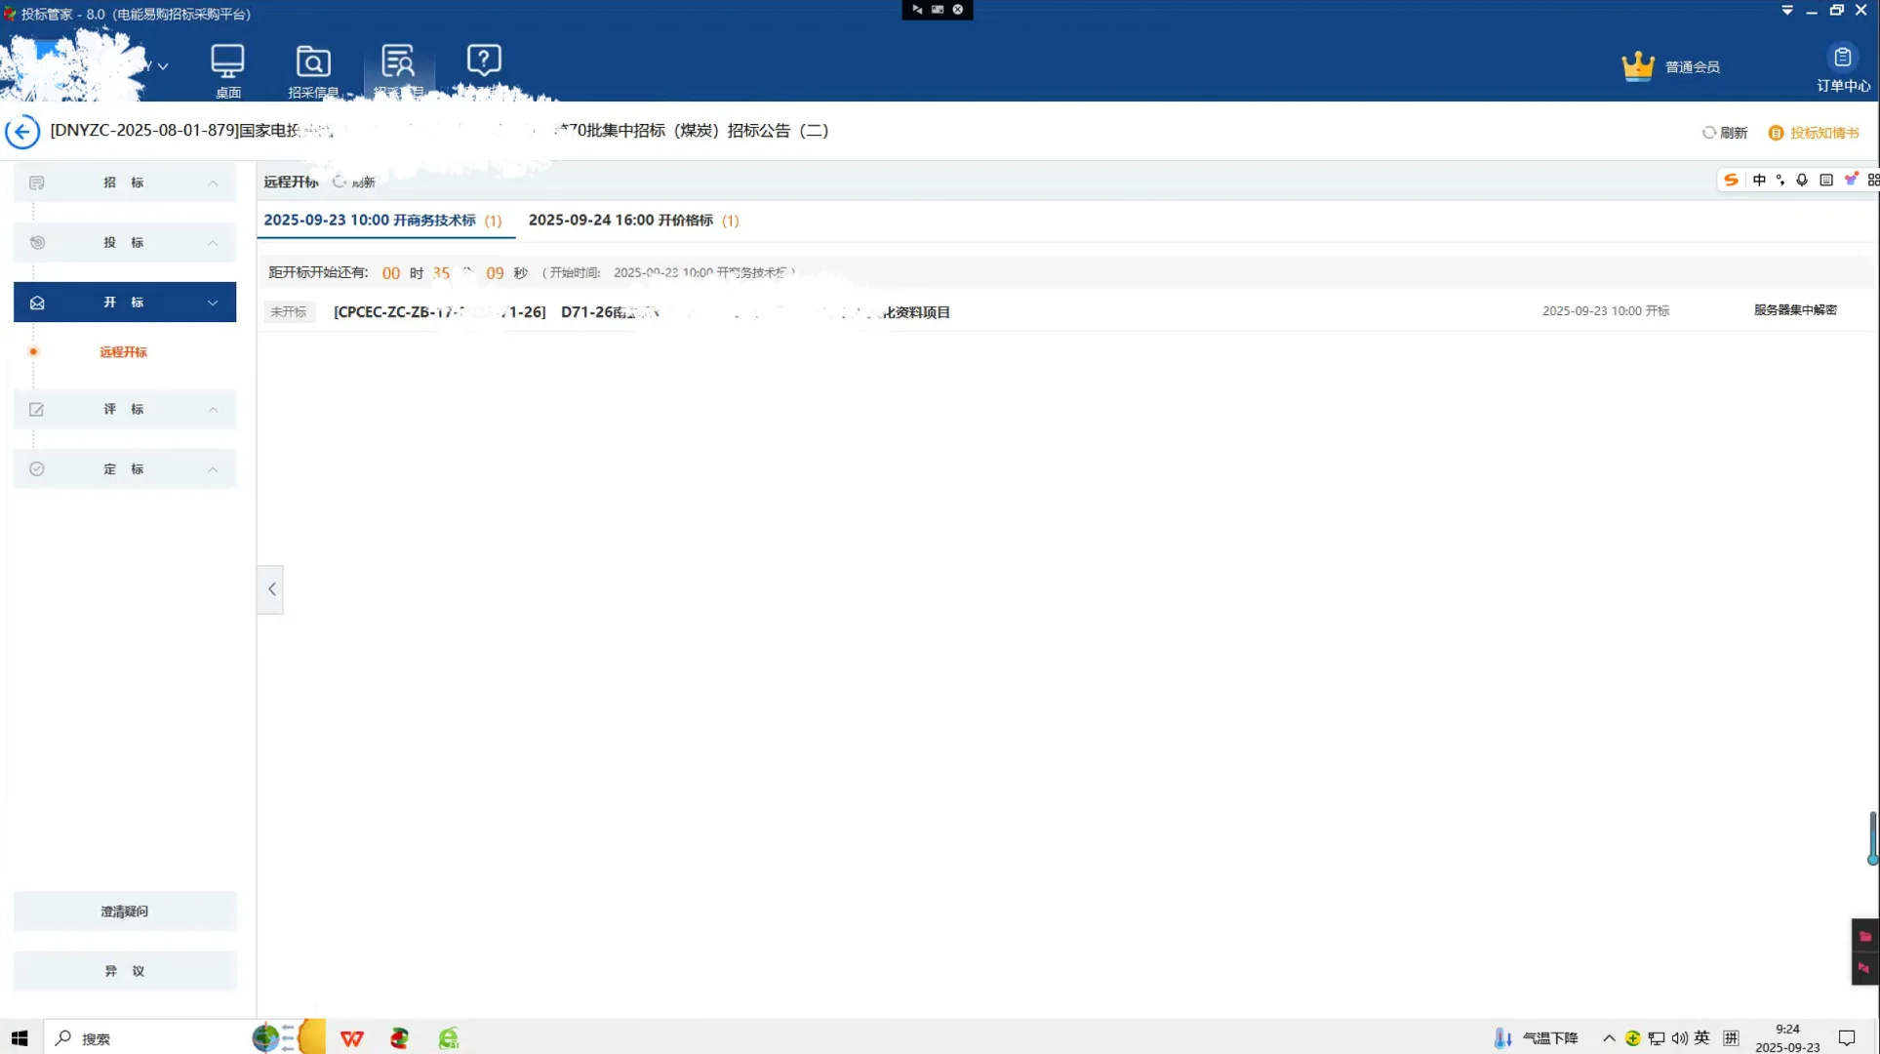
Task: Select 2025-09-23 10:00 开商务技术标 tab
Action: pos(382,221)
